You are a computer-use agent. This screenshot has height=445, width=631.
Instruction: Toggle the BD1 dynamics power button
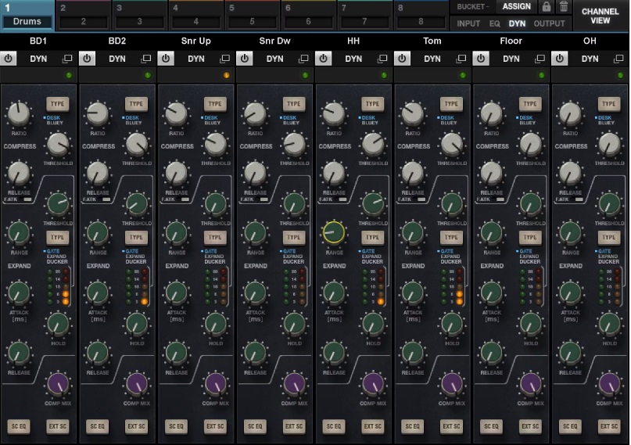[9, 59]
